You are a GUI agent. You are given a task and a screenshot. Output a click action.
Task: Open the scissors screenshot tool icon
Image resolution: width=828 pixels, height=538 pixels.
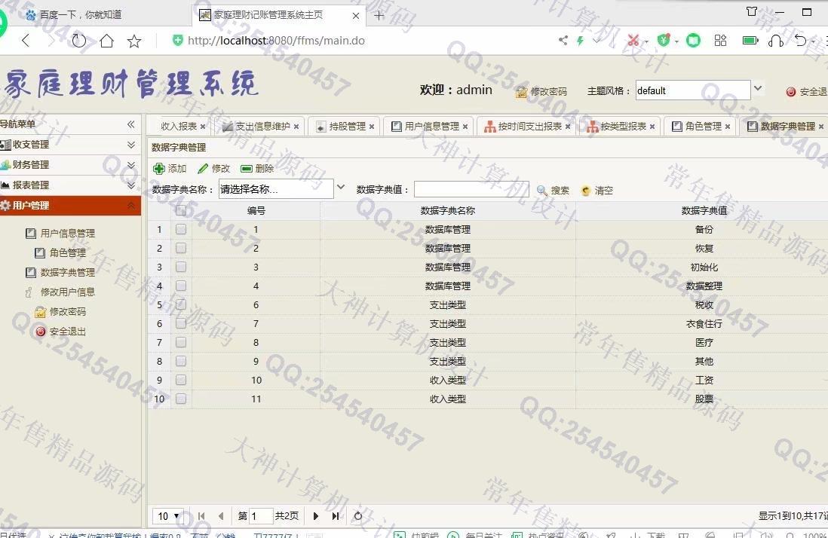pos(633,40)
